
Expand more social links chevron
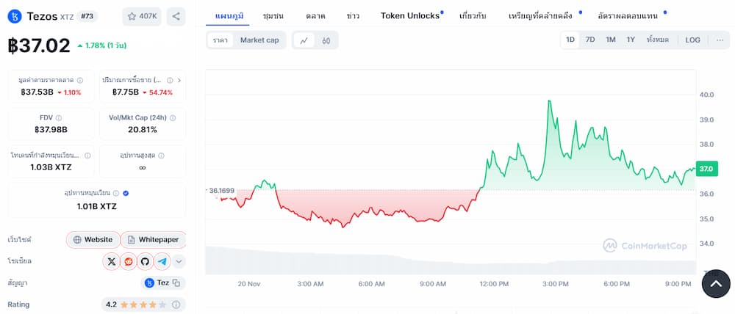(x=179, y=261)
